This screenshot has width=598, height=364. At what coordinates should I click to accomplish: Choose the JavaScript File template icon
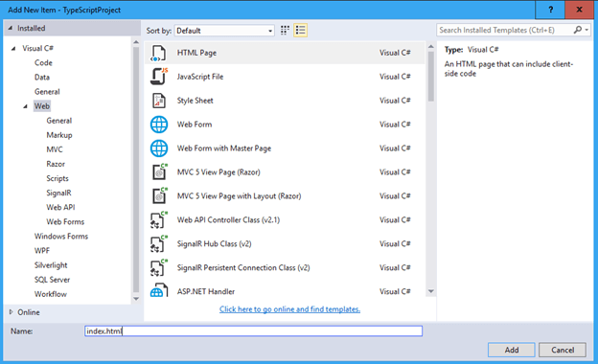tap(159, 77)
